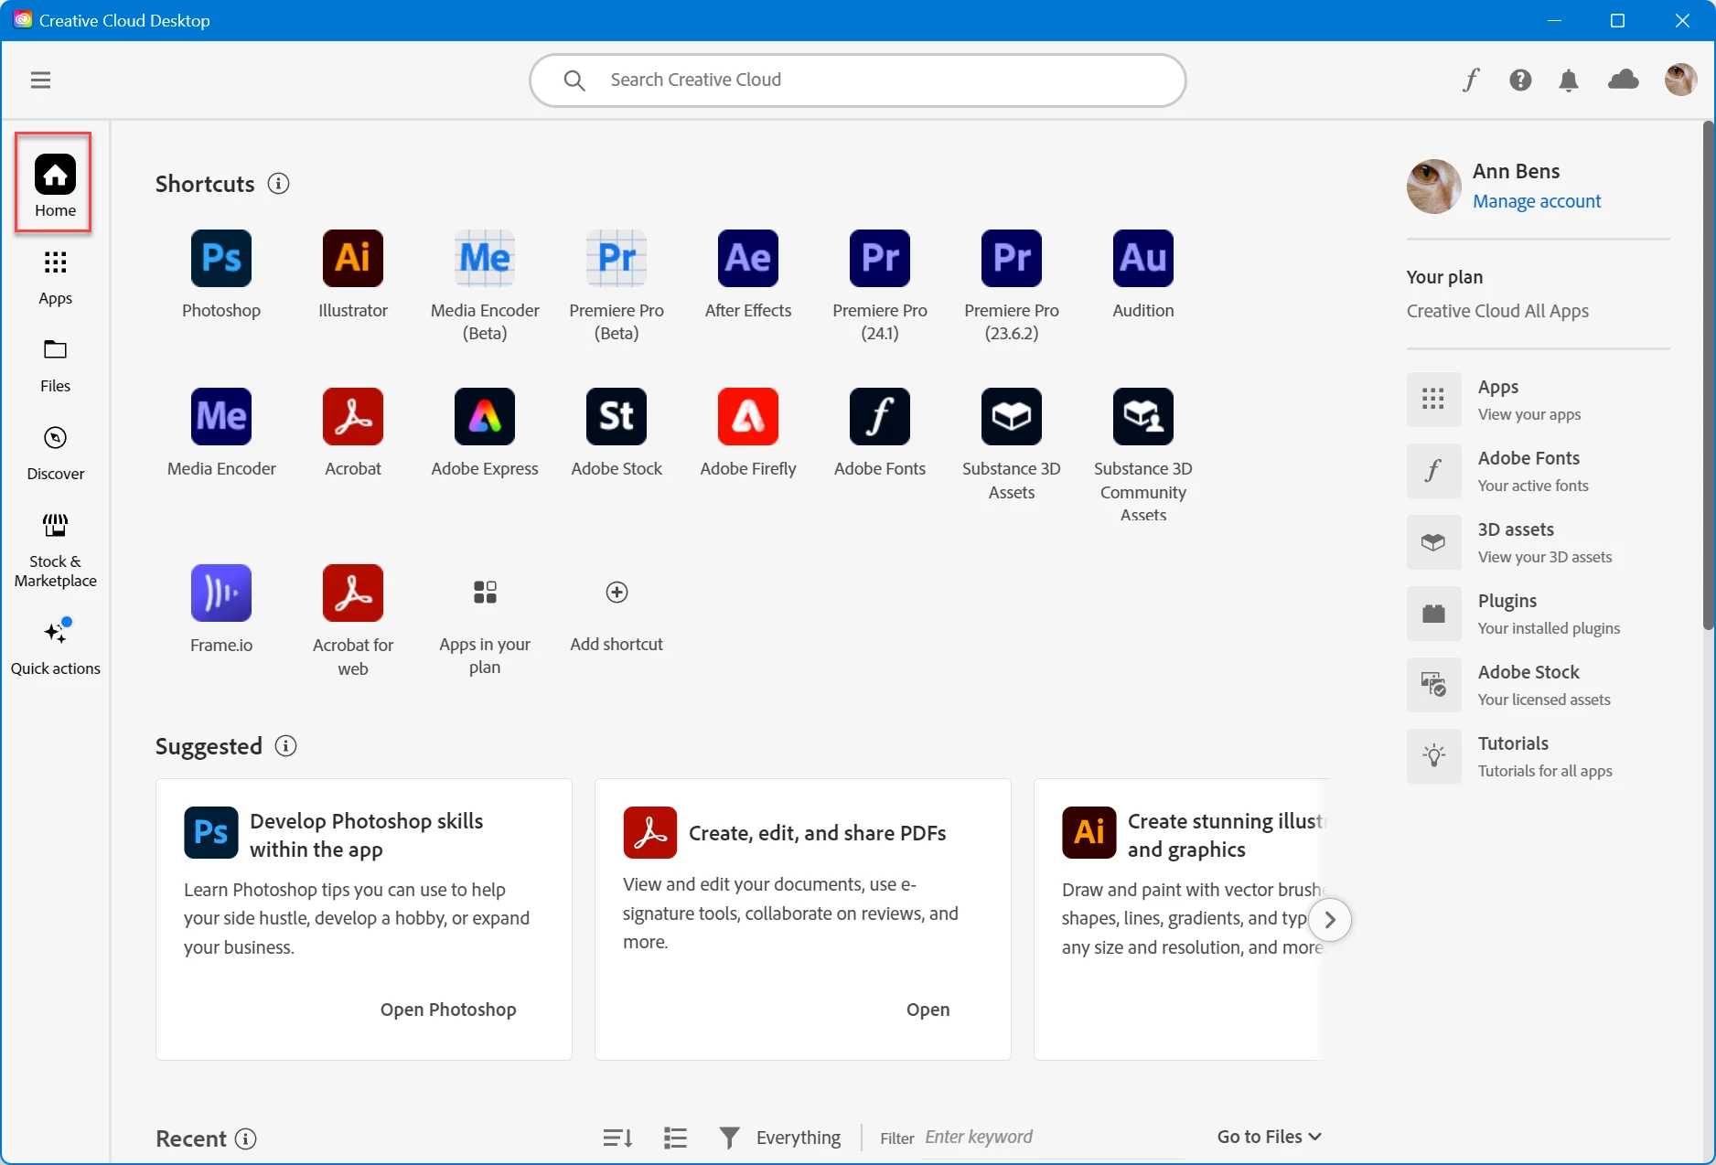Open Premiere Pro (24.1) shortcut
The height and width of the screenshot is (1165, 1716).
pos(880,259)
